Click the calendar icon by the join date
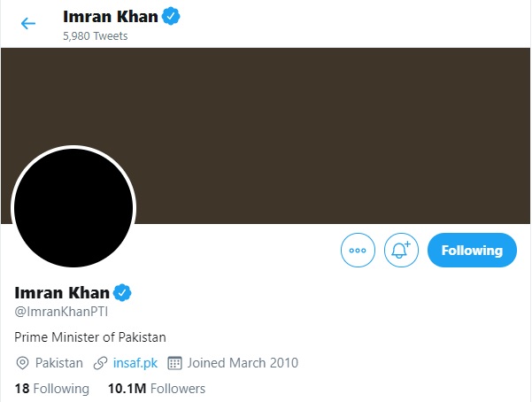The image size is (532, 402). [x=174, y=363]
